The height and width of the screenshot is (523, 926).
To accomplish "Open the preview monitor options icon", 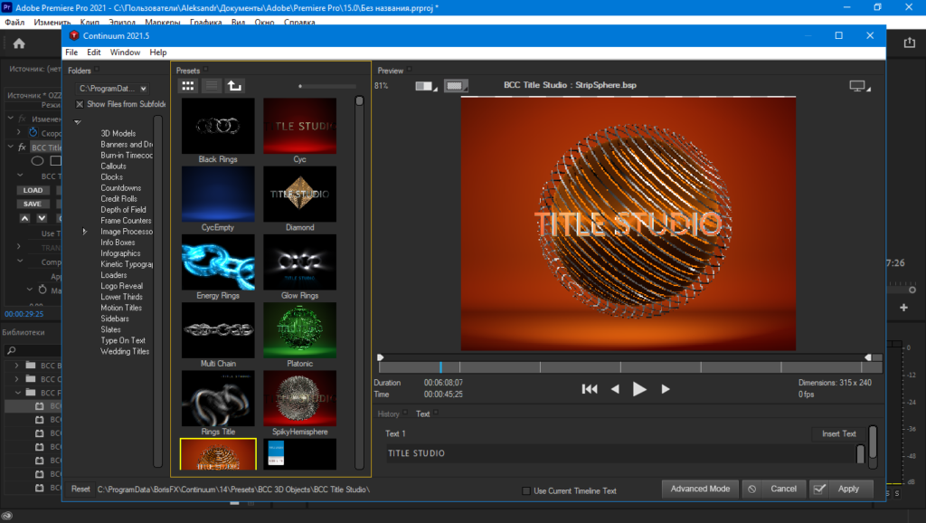I will pyautogui.click(x=858, y=86).
